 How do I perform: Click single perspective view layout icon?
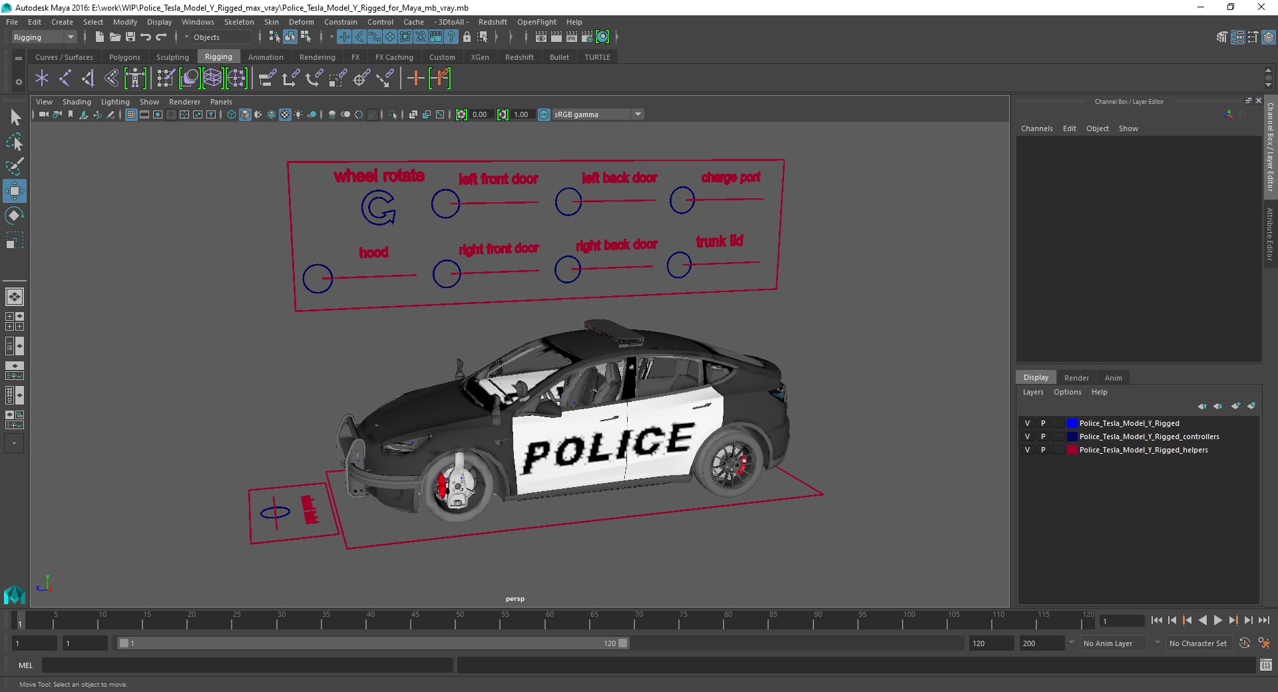click(15, 297)
